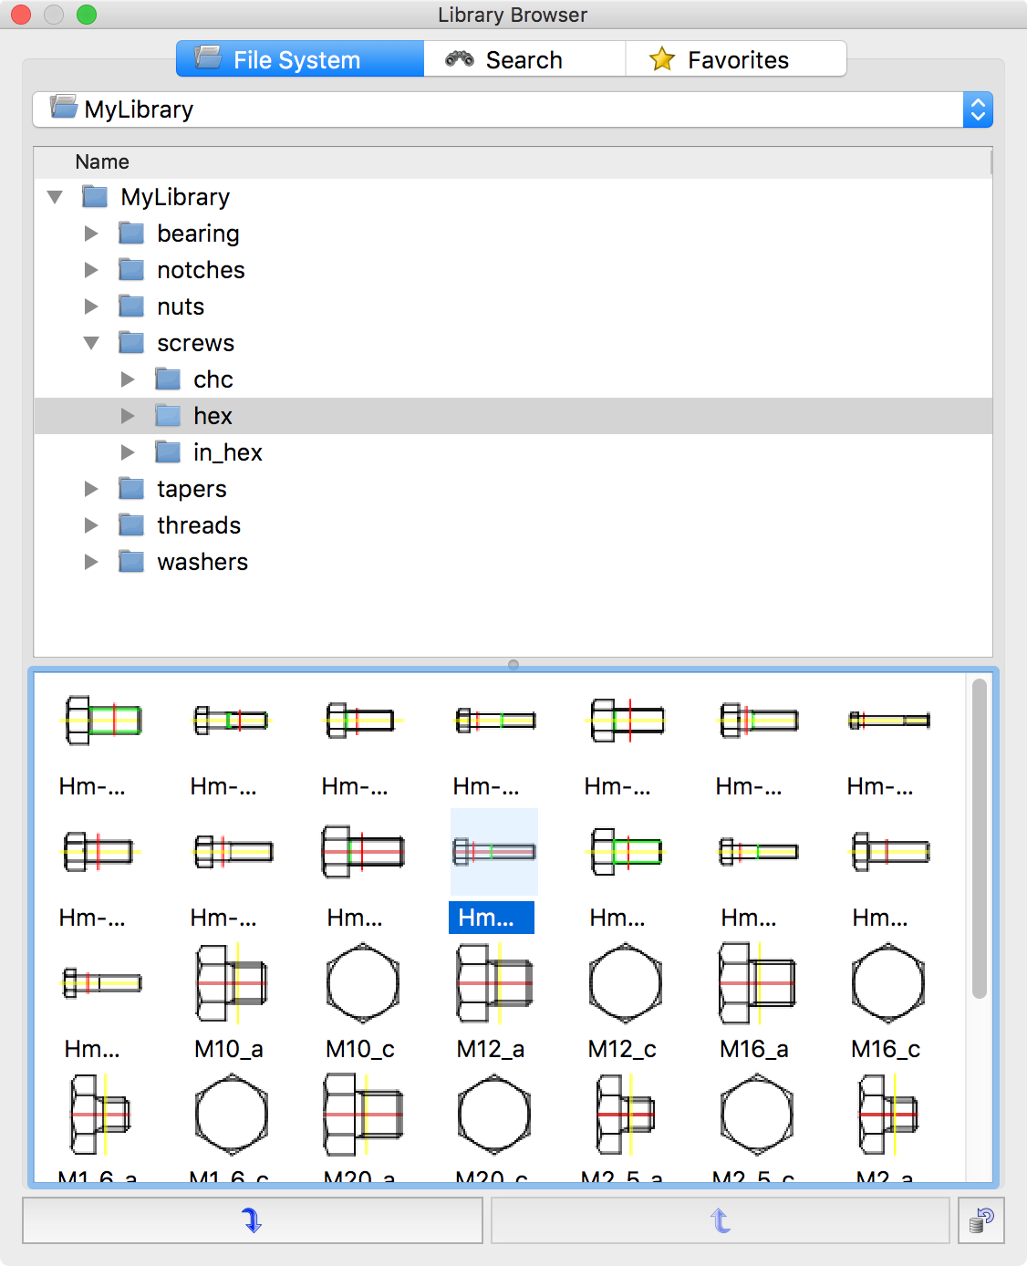Click the database refresh icon button

click(981, 1220)
